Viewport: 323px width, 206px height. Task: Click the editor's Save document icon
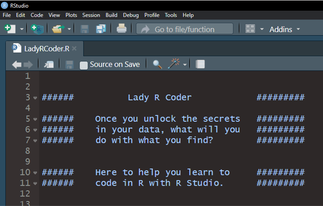point(69,64)
